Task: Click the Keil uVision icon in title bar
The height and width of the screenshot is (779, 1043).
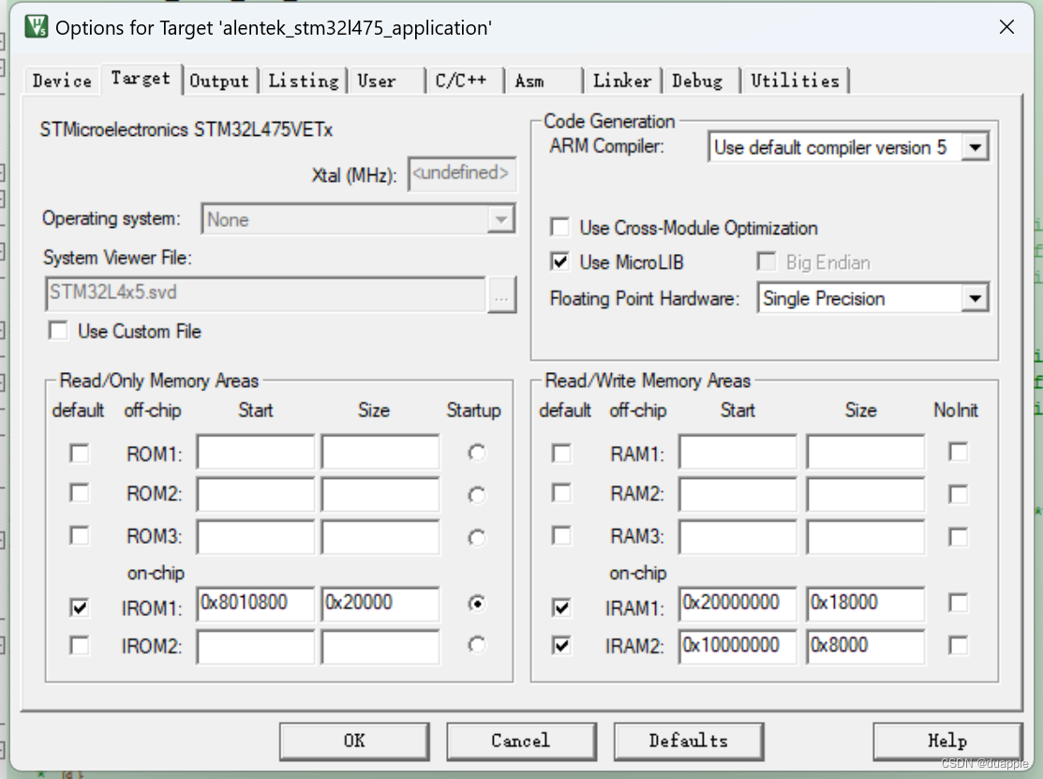Action: point(36,26)
